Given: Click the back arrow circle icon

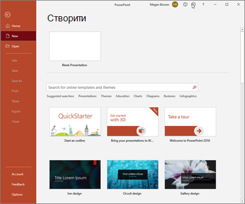Looking at the screenshot, I should pyautogui.click(x=8, y=15).
